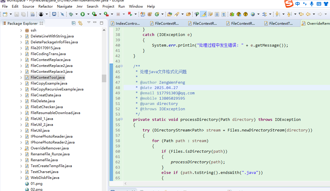Collapse All in Package Explorer

click(73, 23)
